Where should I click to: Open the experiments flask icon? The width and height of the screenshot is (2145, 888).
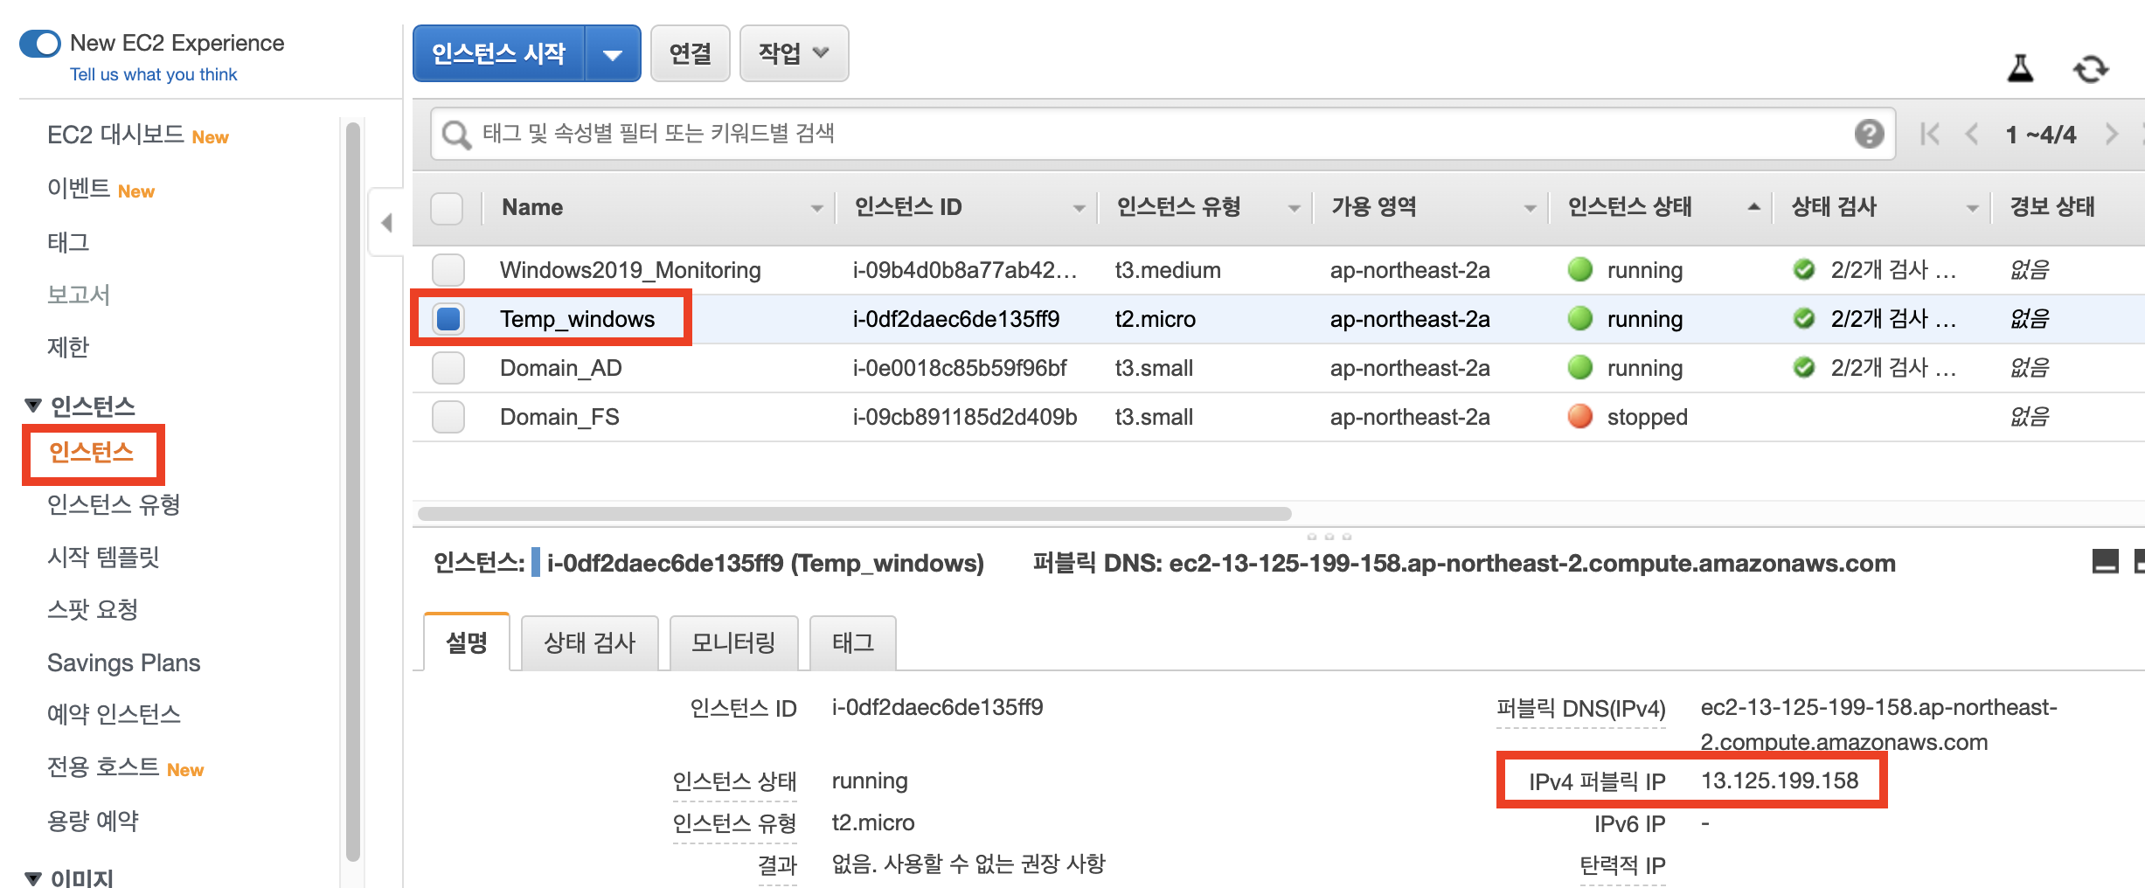[2020, 67]
